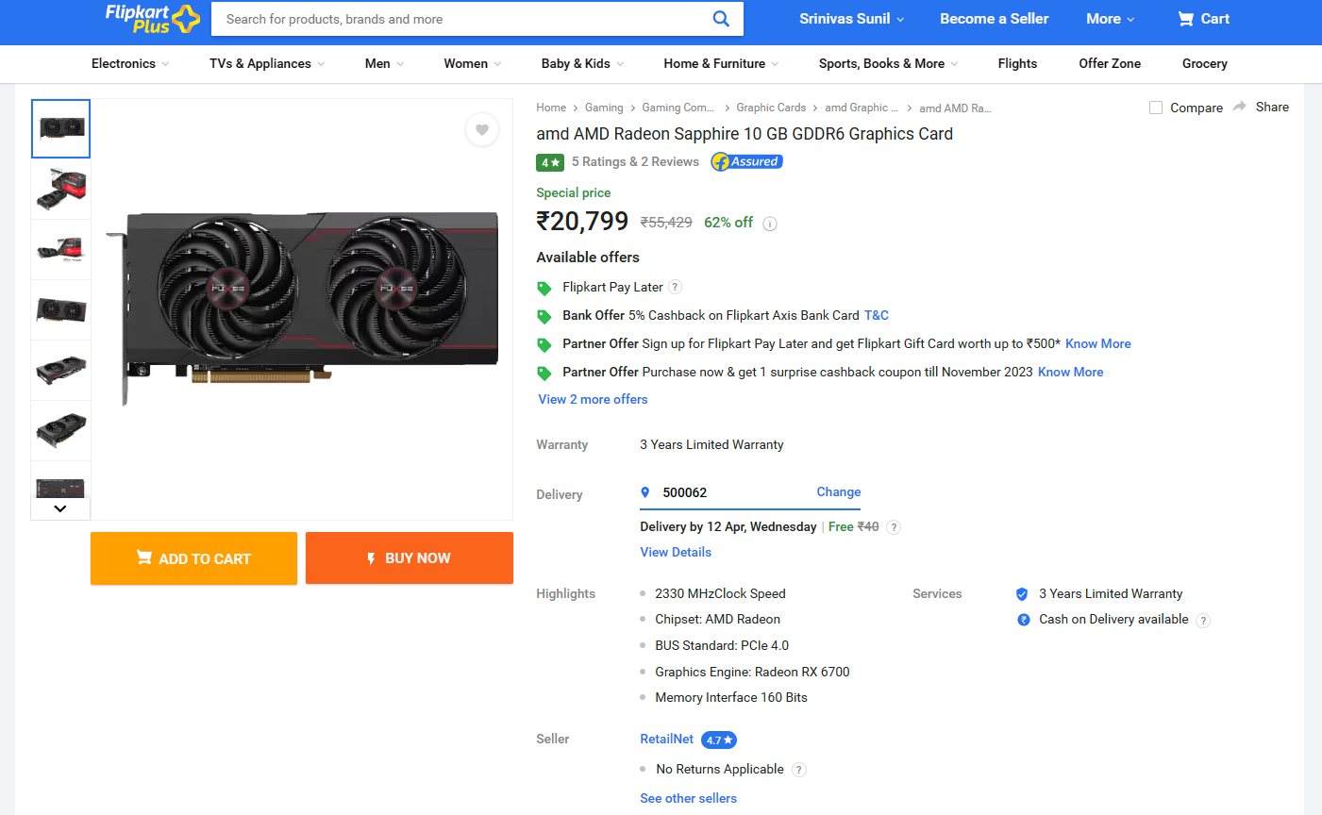Select the fifth product thumbnail
Viewport: 1322px width, 815px height.
60,370
